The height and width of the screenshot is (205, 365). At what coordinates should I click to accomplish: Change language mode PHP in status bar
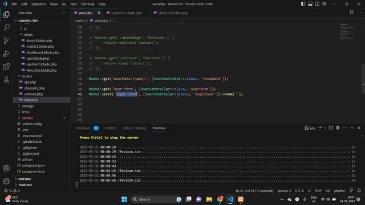point(318,191)
